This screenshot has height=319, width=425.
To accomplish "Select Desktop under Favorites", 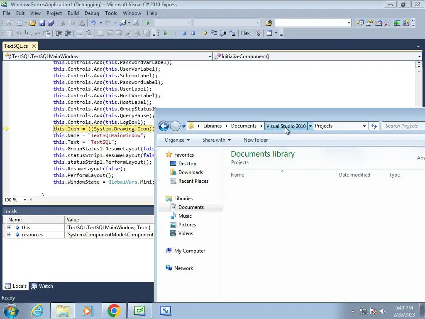I will [187, 164].
